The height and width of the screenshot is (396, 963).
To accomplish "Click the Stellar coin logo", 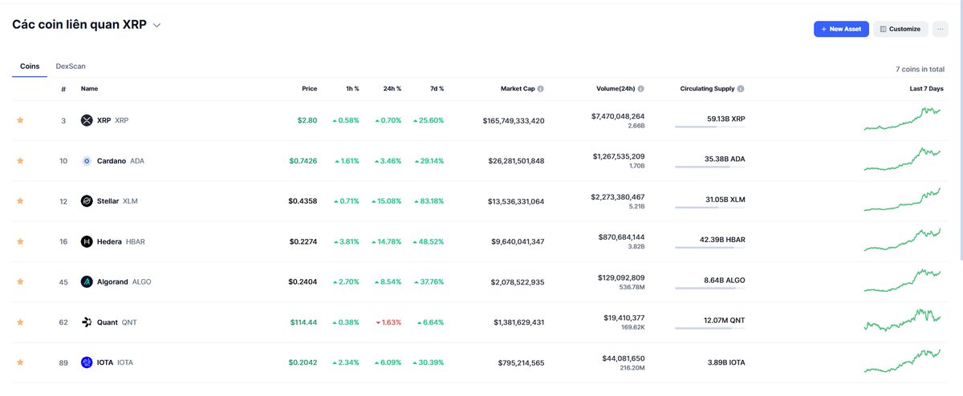I will pos(87,200).
